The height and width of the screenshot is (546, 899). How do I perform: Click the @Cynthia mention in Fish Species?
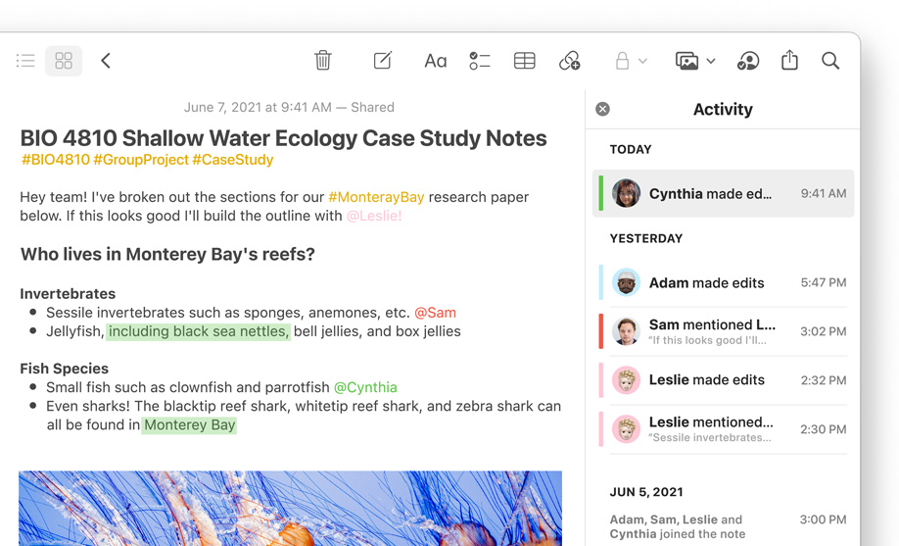[365, 387]
